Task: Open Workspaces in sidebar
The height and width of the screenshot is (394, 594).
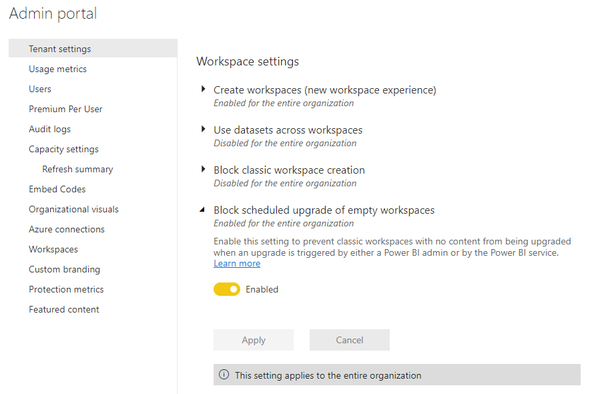Action: click(53, 250)
